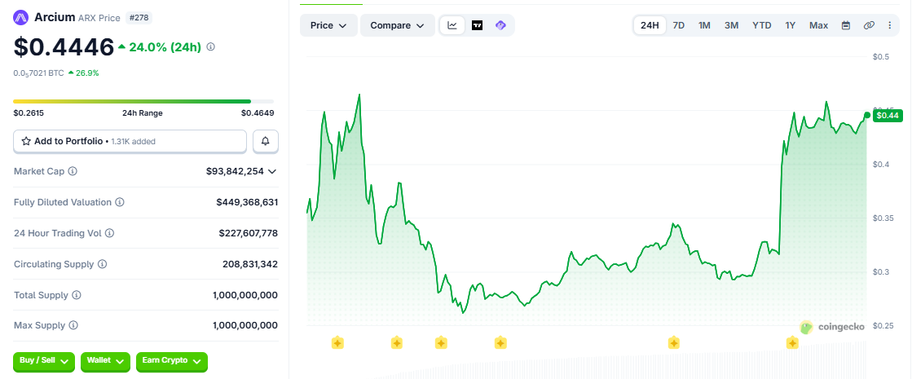Click the $93,842,254 market cap value
Image resolution: width=912 pixels, height=379 pixels.
click(235, 171)
